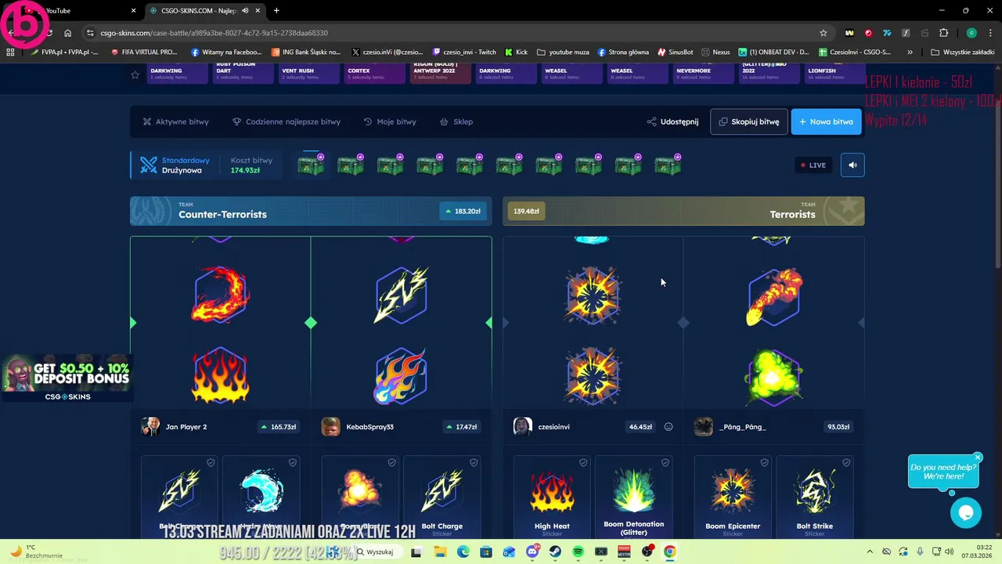Image resolution: width=1002 pixels, height=564 pixels.
Task: Show hidden system tray icons
Action: 869,551
